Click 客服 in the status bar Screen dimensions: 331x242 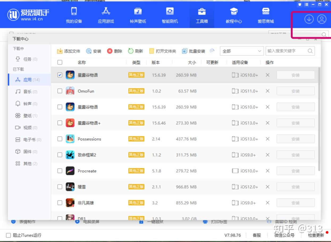click(x=257, y=235)
